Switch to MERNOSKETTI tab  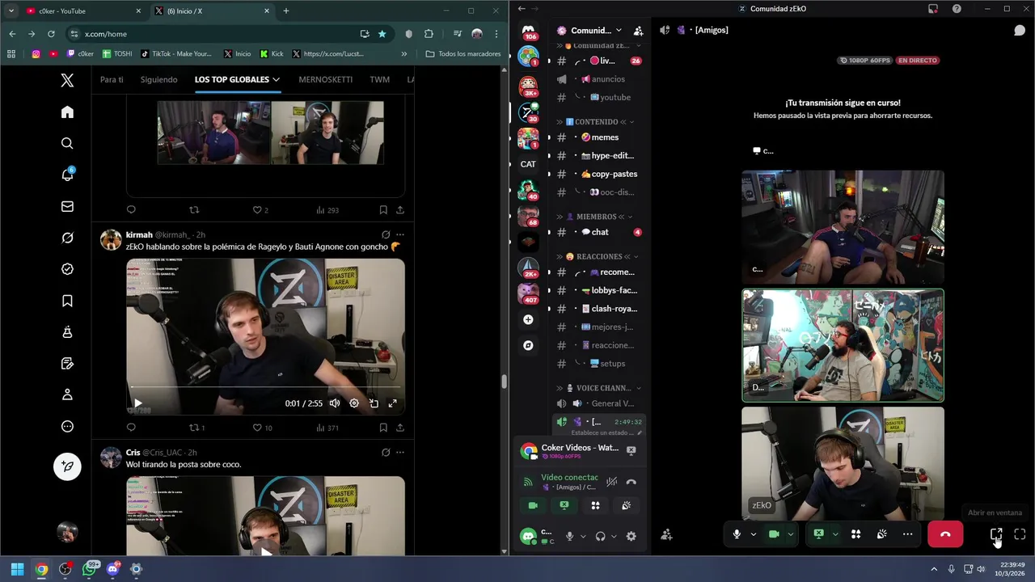(x=325, y=79)
